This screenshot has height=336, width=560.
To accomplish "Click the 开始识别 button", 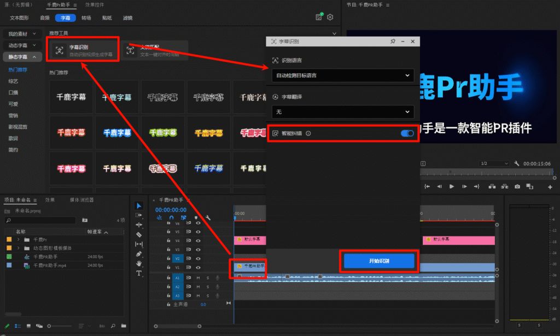I will [380, 262].
